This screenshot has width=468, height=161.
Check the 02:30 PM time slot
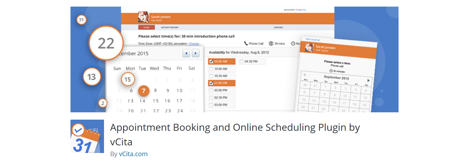click(211, 98)
